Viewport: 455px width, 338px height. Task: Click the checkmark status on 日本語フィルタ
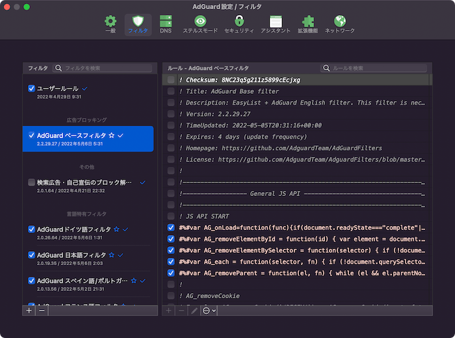tap(120, 255)
